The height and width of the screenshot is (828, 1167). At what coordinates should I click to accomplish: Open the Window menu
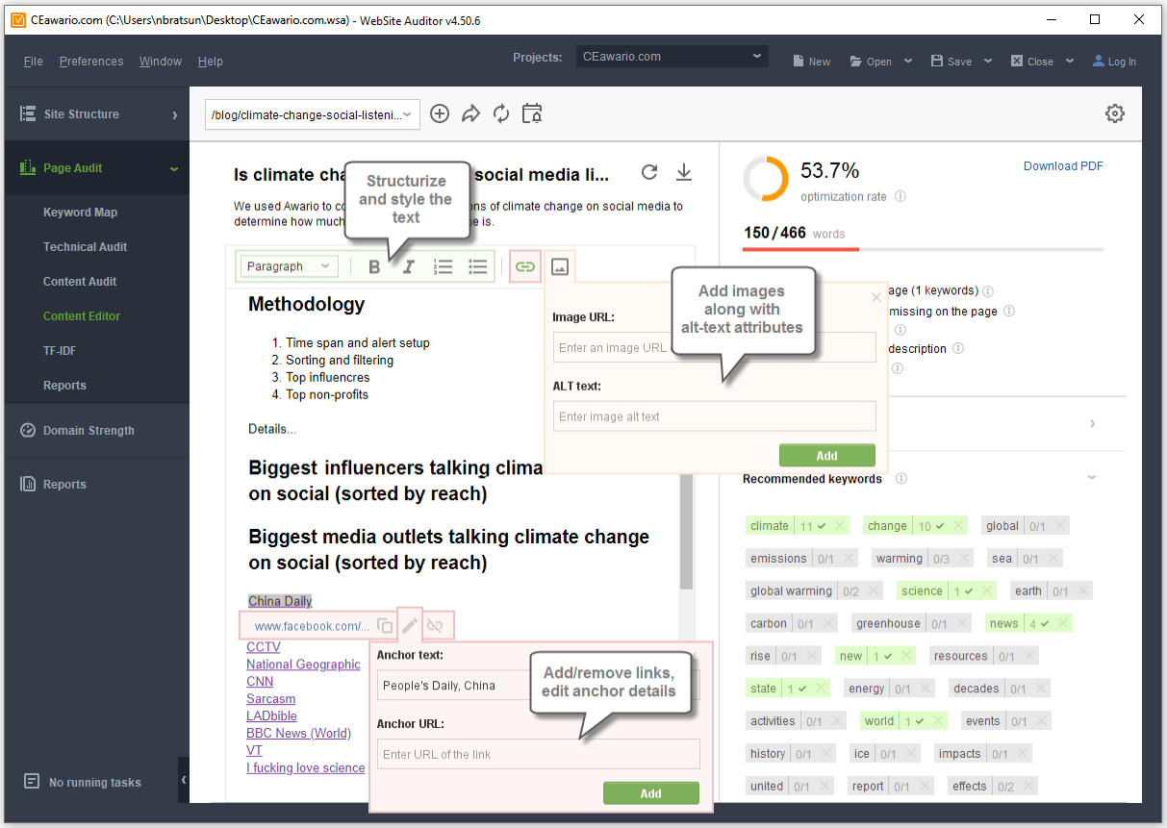coord(161,61)
